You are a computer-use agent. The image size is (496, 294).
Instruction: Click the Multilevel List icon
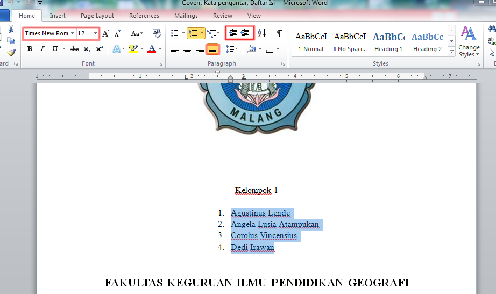211,33
